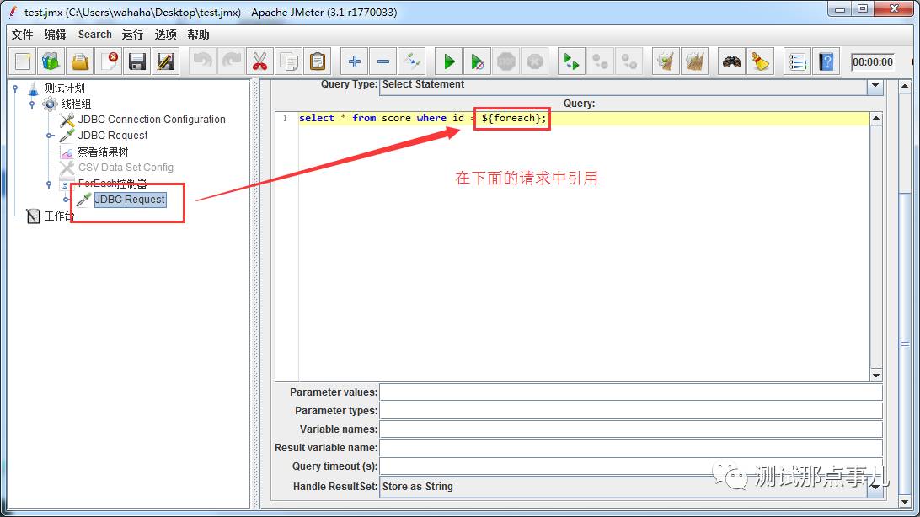
Task: Open the 帮助 menu
Action: click(x=198, y=35)
